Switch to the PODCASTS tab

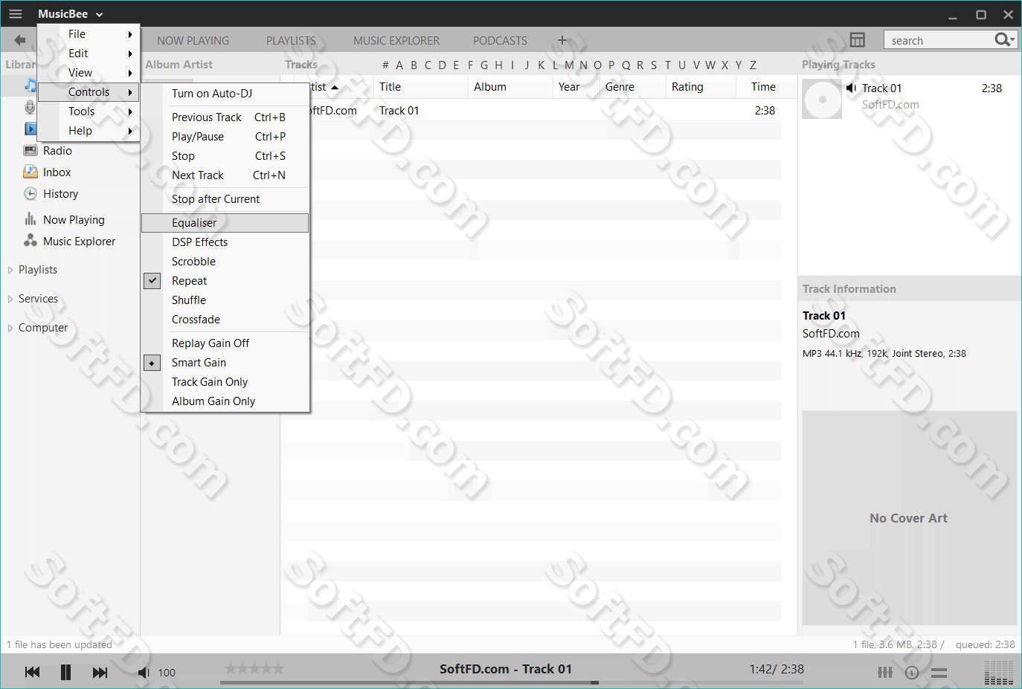500,40
